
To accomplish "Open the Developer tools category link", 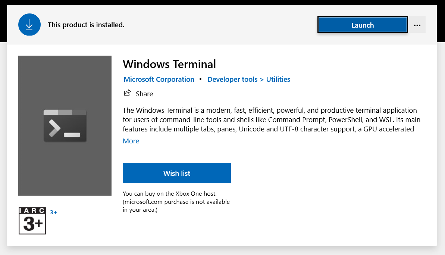I will [x=232, y=79].
